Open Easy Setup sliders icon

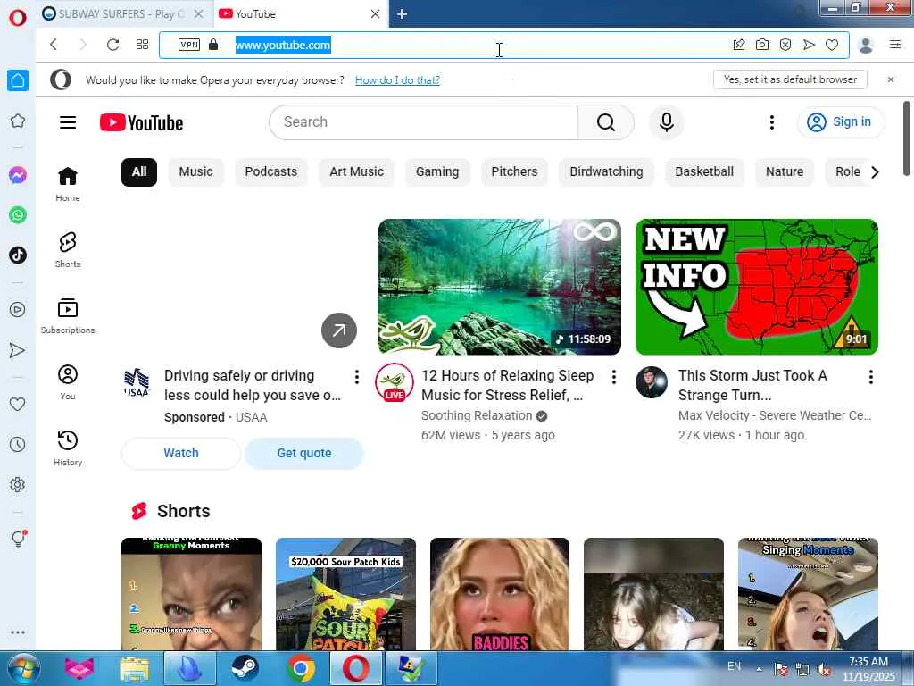coord(895,45)
